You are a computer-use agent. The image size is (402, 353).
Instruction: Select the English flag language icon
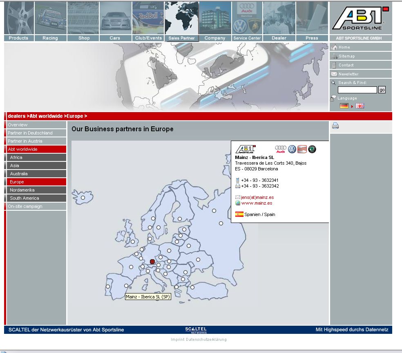click(360, 106)
